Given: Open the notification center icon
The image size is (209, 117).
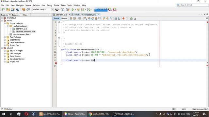Looking at the screenshot, I should pos(204,114).
